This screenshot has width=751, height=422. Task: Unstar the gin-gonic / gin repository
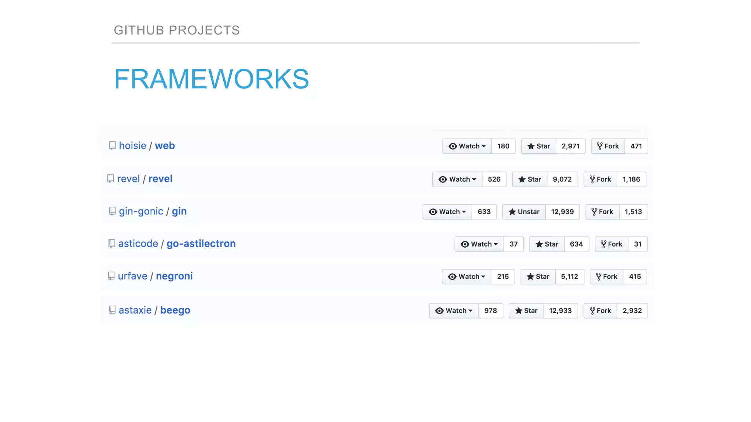pyautogui.click(x=524, y=212)
